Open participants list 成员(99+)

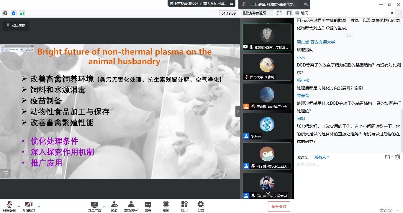tap(131, 206)
